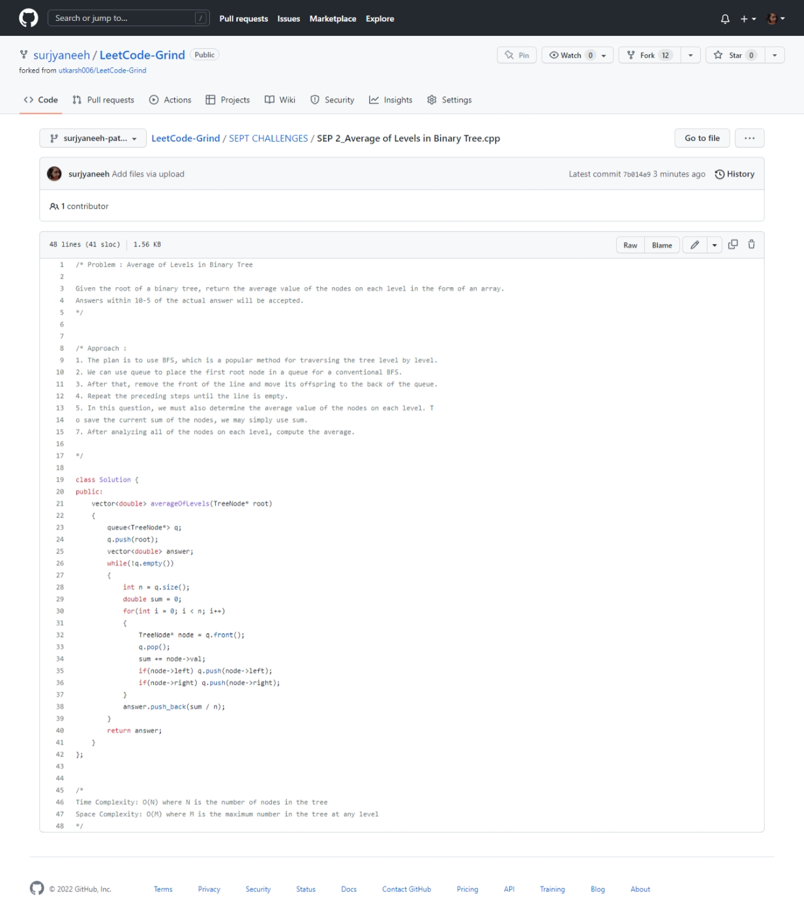View the Raw file
The width and height of the screenshot is (804, 924).
pos(631,245)
